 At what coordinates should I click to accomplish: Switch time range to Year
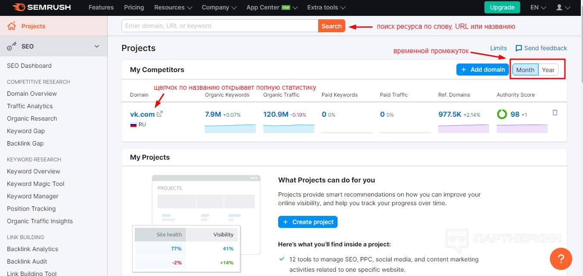548,70
